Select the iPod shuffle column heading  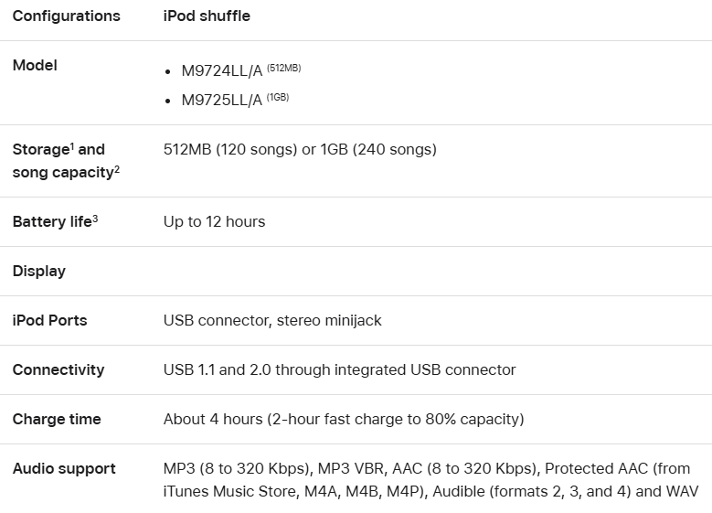click(207, 16)
